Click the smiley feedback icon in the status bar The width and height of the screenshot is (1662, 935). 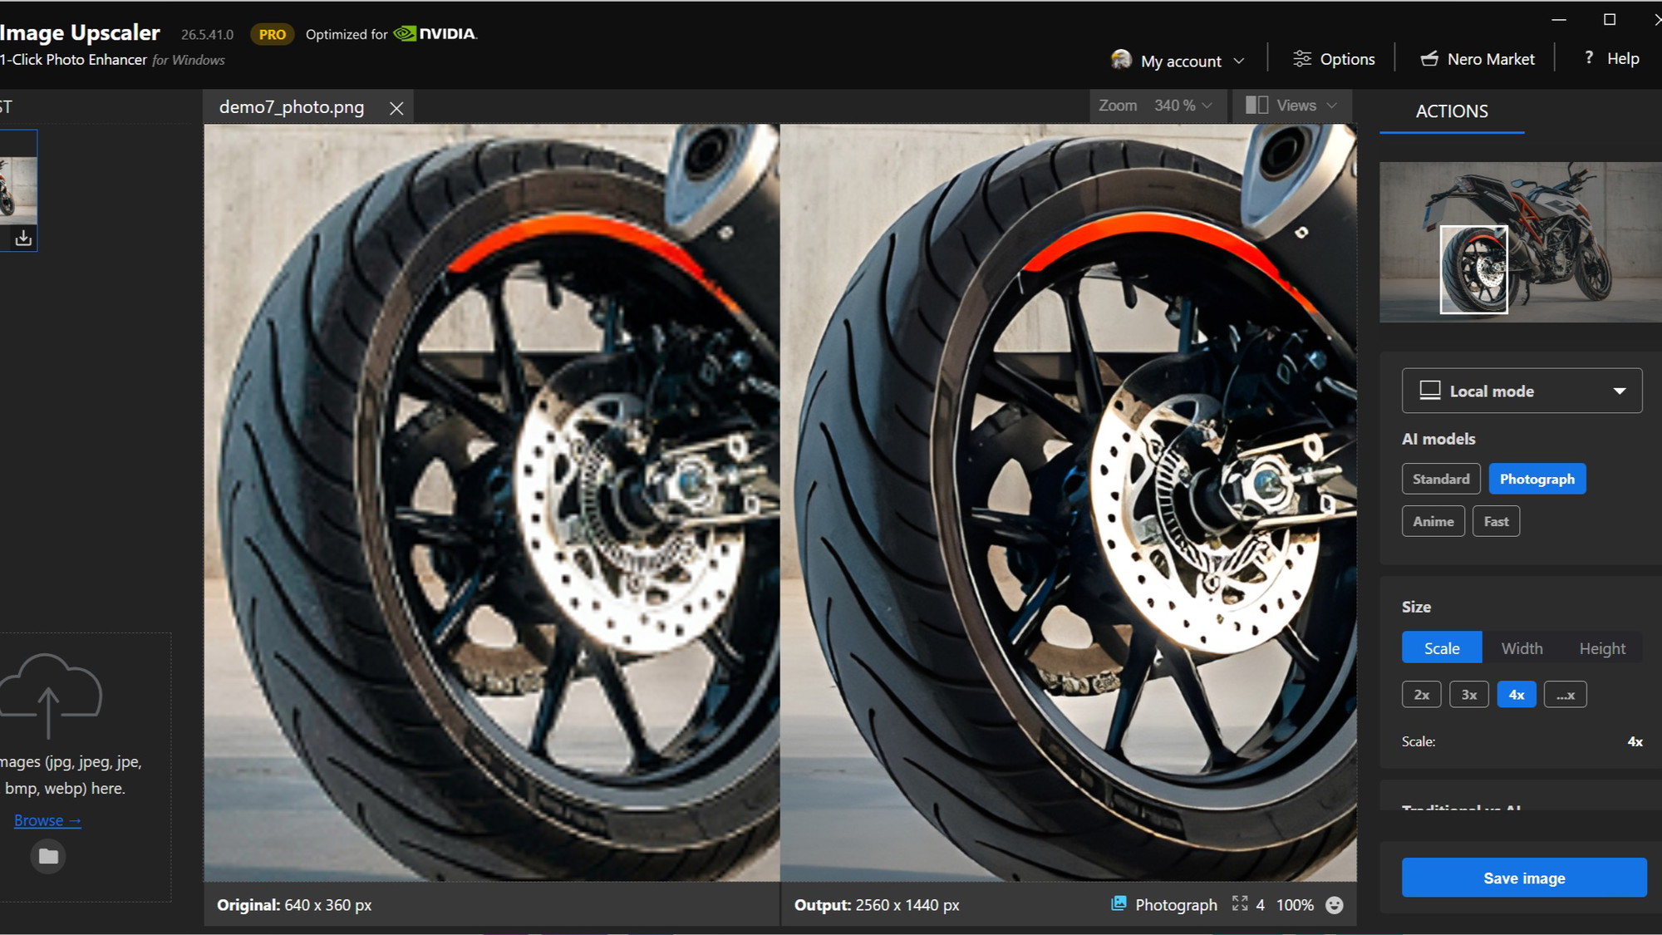tap(1335, 905)
